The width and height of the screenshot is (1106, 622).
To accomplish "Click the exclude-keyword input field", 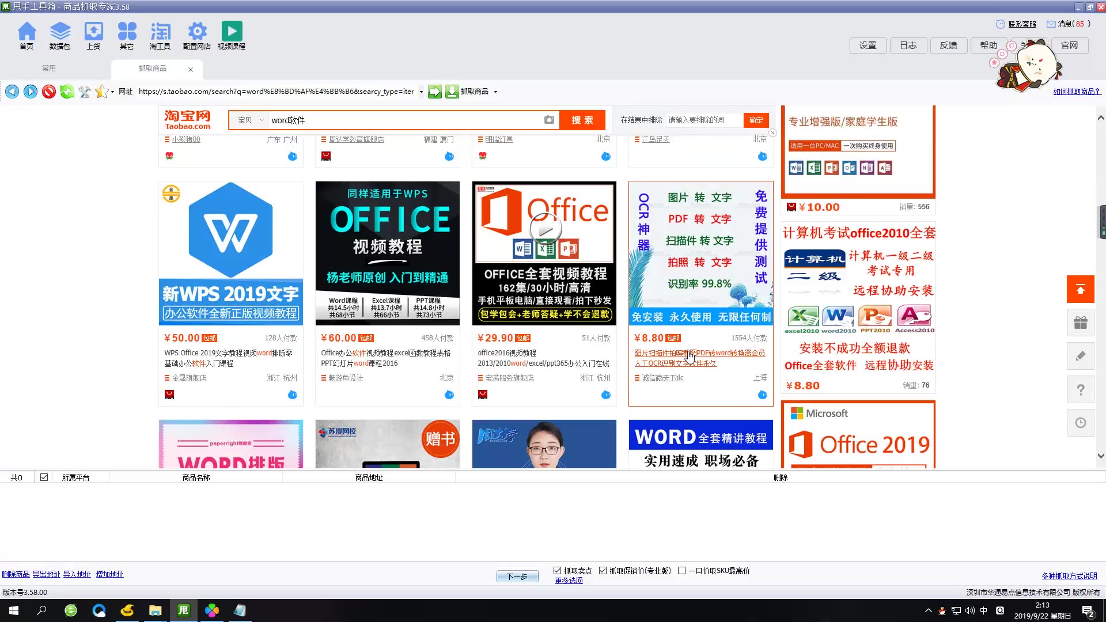I will coord(704,120).
